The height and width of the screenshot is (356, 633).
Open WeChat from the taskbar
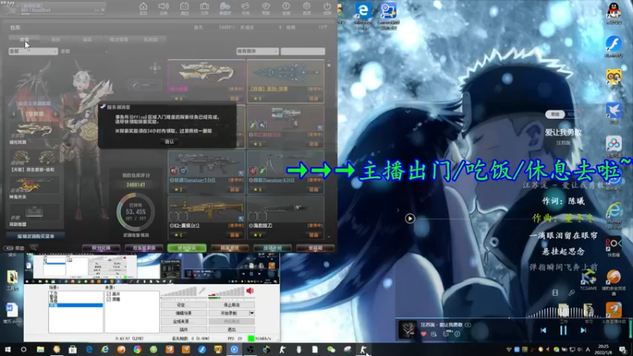click(332, 349)
